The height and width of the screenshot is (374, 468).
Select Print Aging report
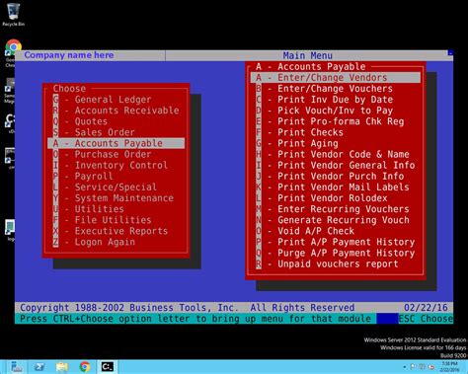(336, 143)
